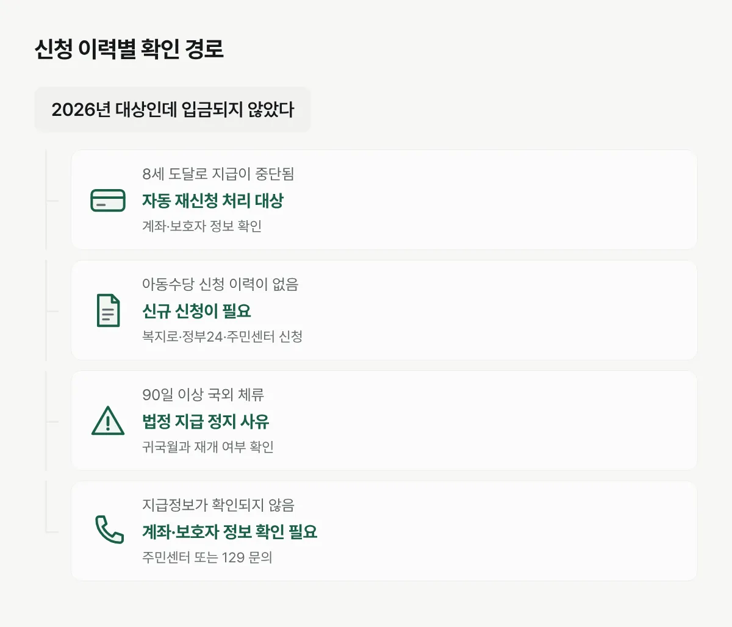Click the text 아동수당 신청 이력이 없음
Screen dimensions: 732x627
pyautogui.click(x=220, y=284)
